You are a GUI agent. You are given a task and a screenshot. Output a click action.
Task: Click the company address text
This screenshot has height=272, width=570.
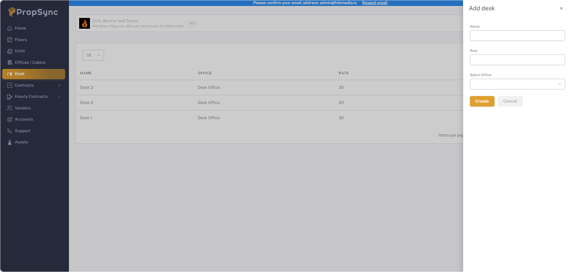click(x=138, y=26)
